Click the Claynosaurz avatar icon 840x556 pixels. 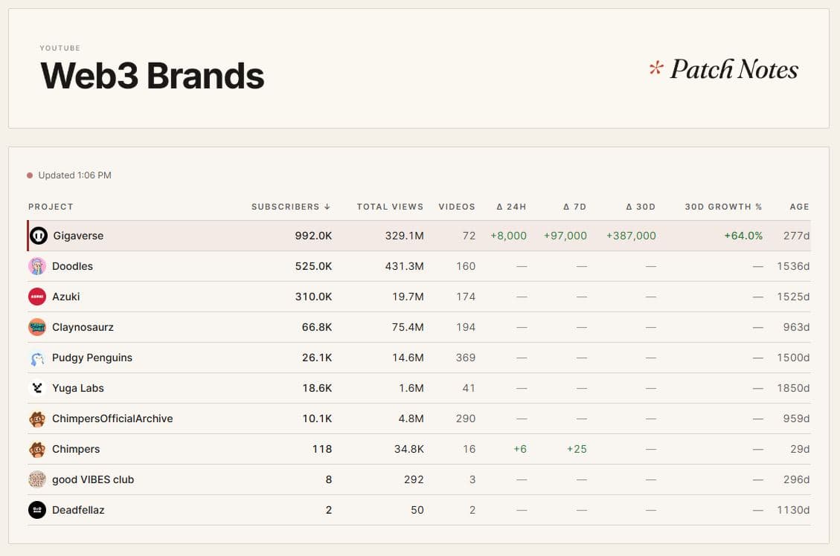tap(37, 327)
